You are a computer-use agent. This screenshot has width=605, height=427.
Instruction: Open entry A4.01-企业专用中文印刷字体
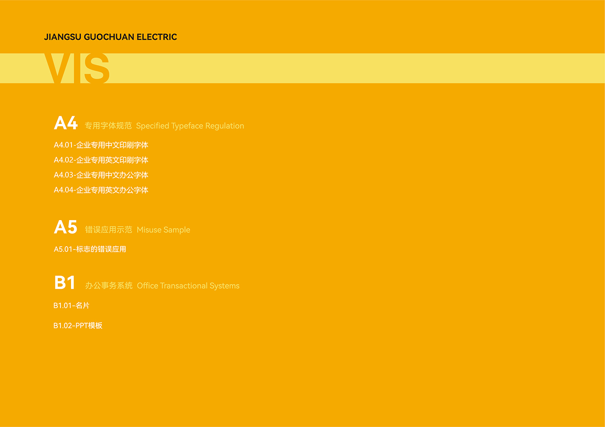[101, 145]
